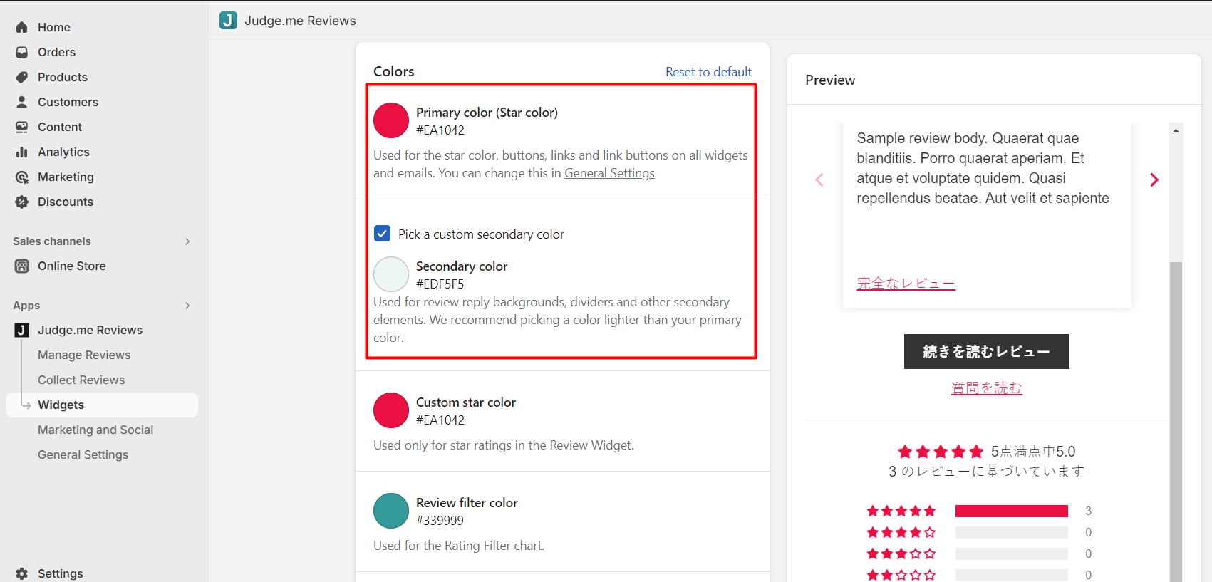Expand the Sales channels section chevron
Screen dimensions: 1212x582
click(x=187, y=241)
